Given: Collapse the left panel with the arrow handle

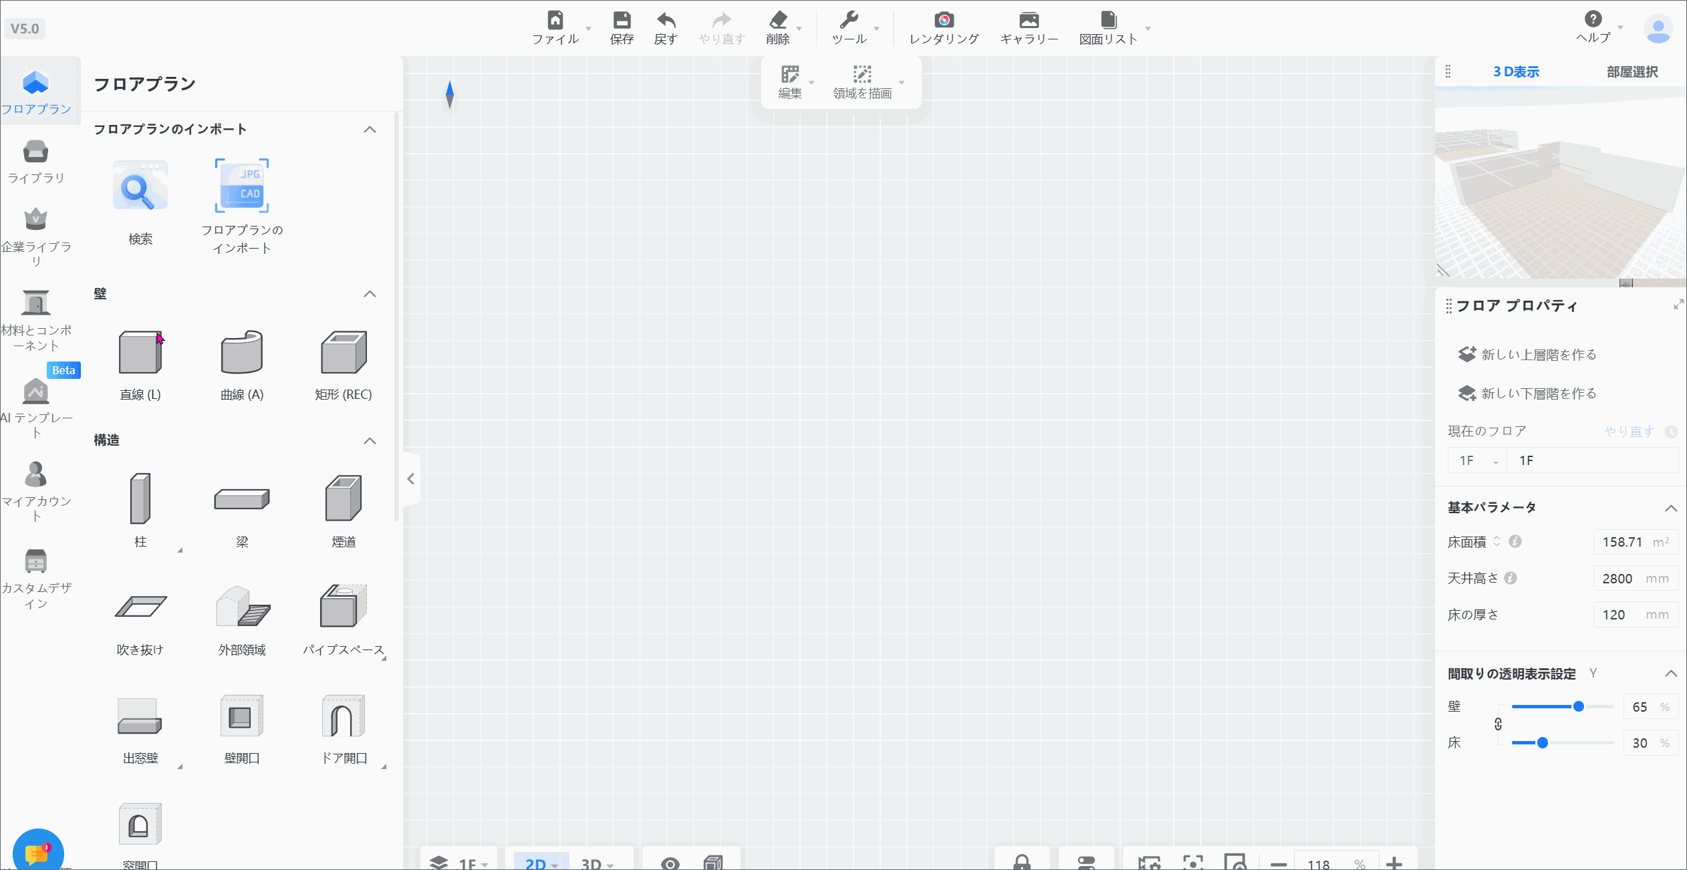Looking at the screenshot, I should click(x=411, y=479).
